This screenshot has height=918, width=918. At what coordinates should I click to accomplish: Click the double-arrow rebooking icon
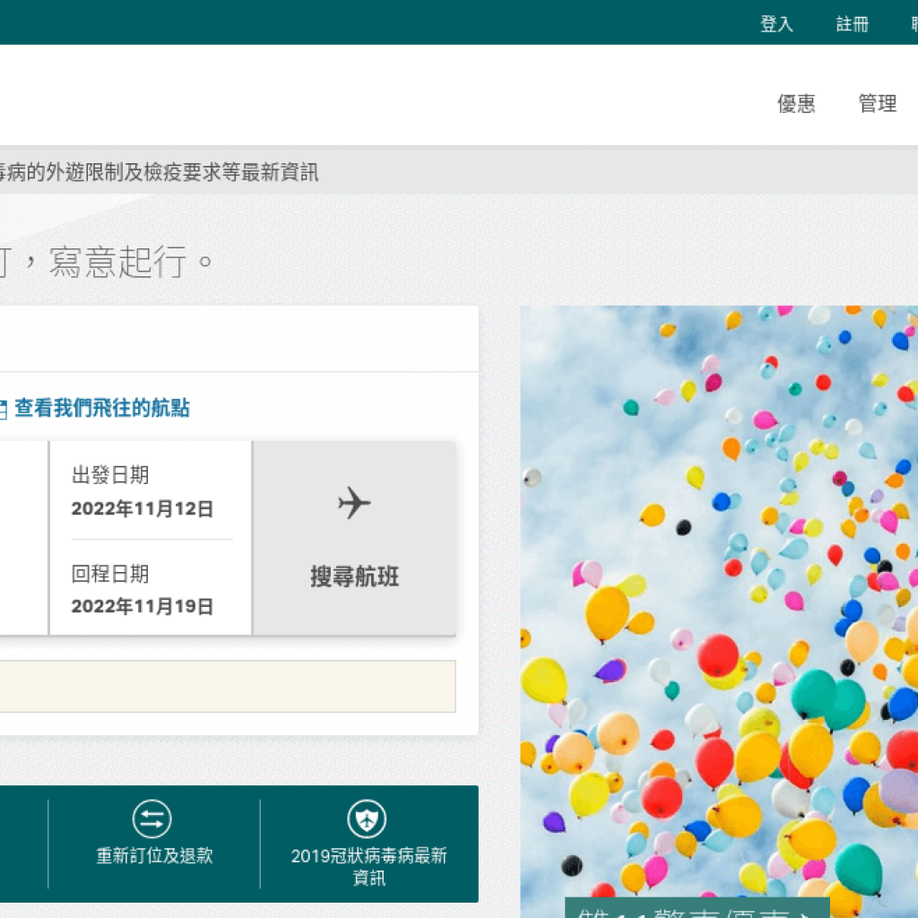pos(152,818)
